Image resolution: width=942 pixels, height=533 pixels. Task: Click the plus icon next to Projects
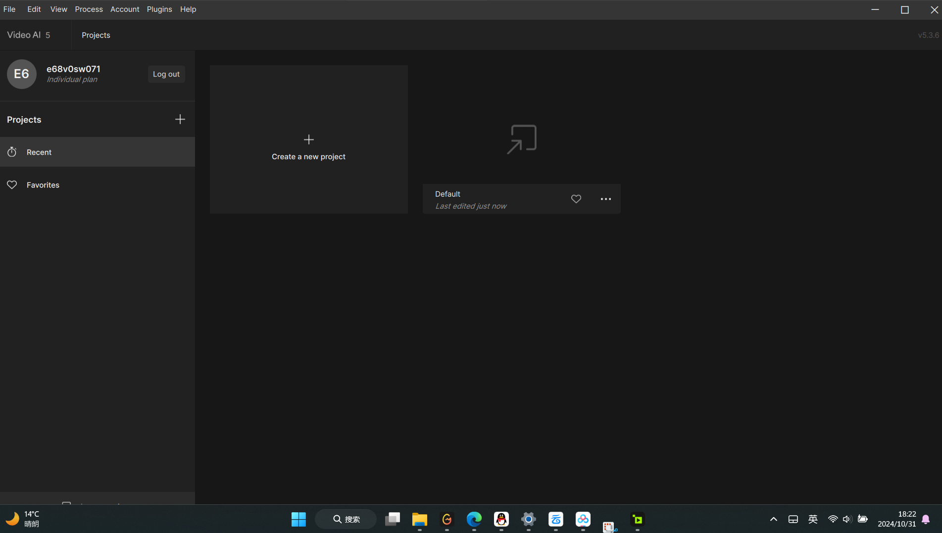(180, 119)
